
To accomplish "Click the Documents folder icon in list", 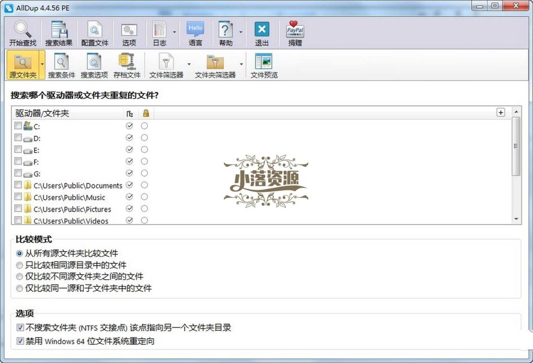I will 28,185.
